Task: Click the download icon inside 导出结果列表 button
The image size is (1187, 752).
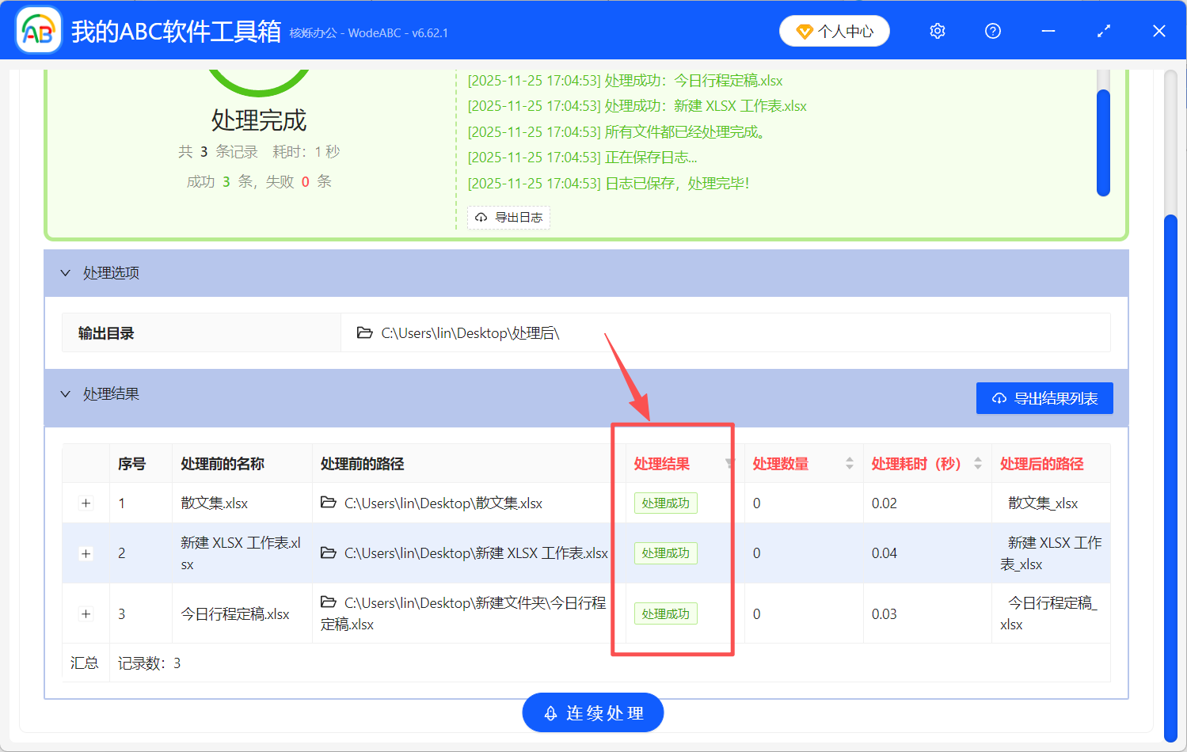Action: tap(999, 398)
